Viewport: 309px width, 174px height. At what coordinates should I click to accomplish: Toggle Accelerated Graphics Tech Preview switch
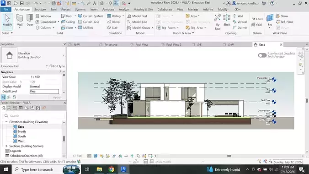262,55
